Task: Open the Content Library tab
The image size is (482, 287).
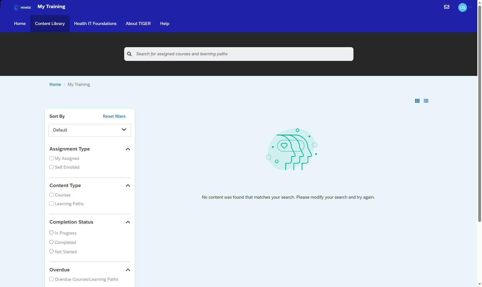Action: 50,23
